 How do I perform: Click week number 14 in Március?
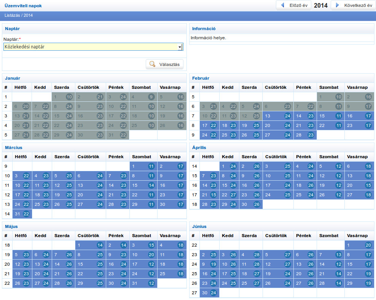7,214
